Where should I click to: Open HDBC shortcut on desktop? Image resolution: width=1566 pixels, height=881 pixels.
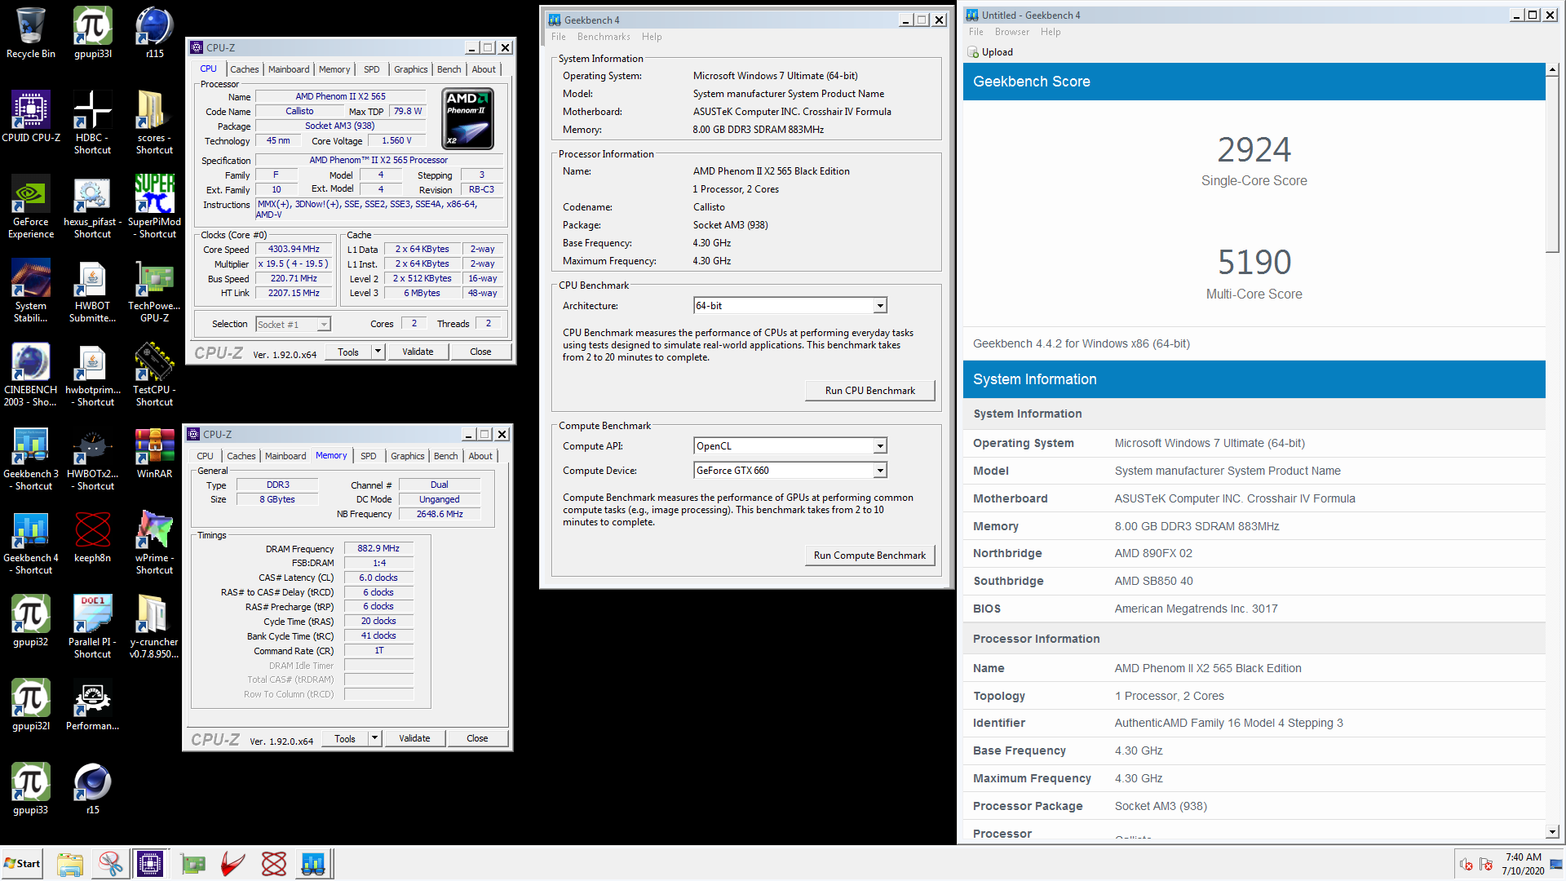point(93,122)
